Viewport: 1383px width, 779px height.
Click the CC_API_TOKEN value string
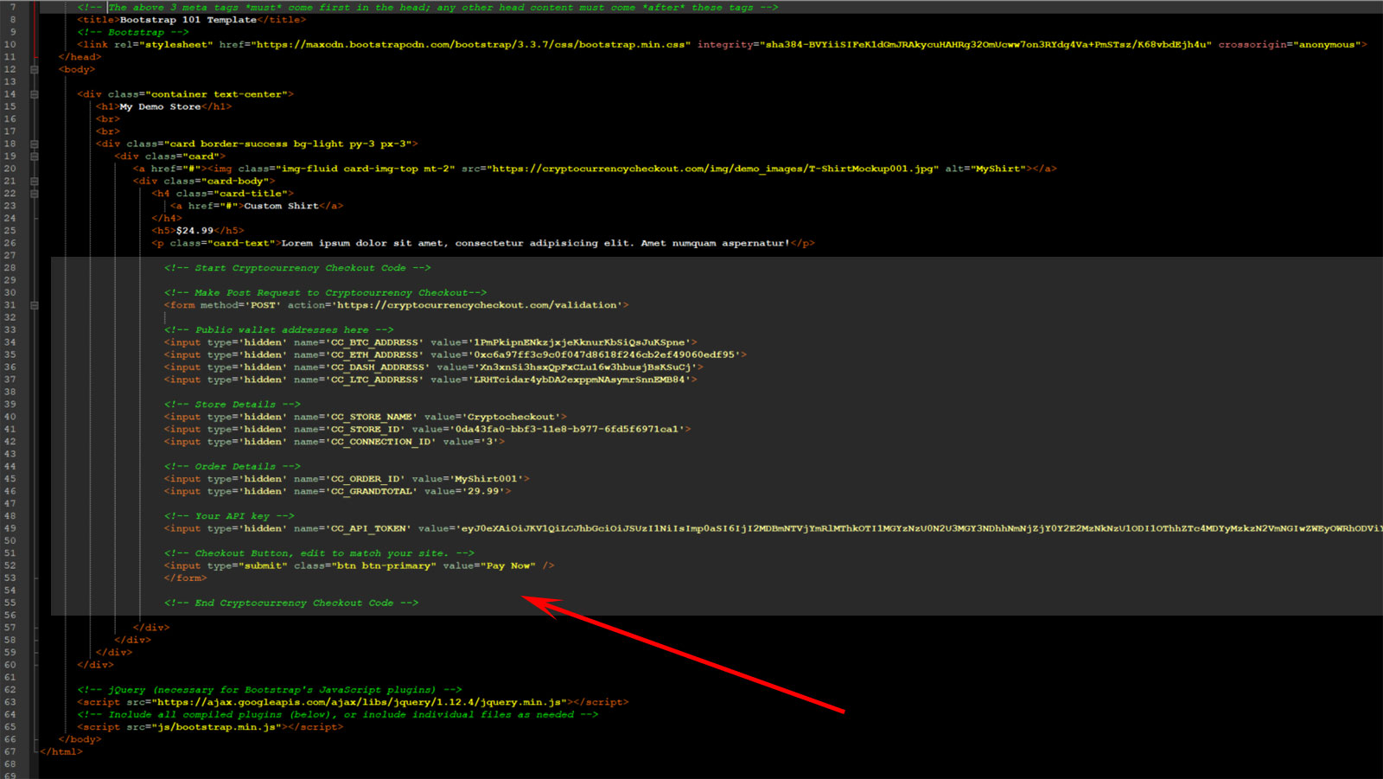tap(921, 528)
